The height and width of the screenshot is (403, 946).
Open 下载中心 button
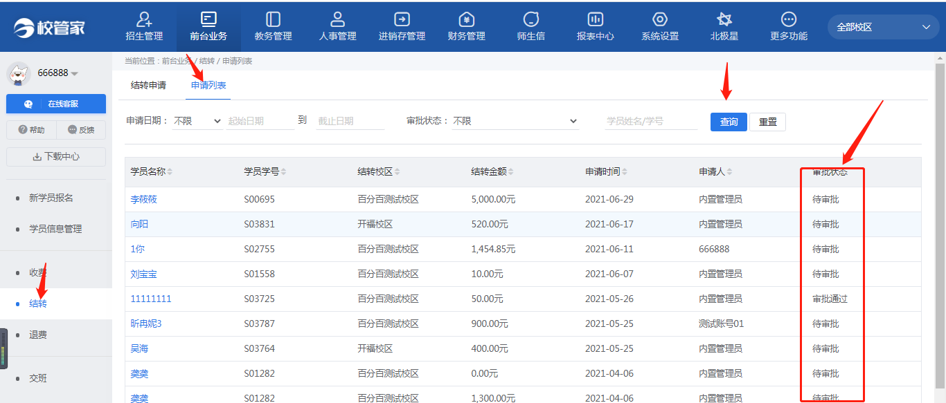click(x=56, y=157)
